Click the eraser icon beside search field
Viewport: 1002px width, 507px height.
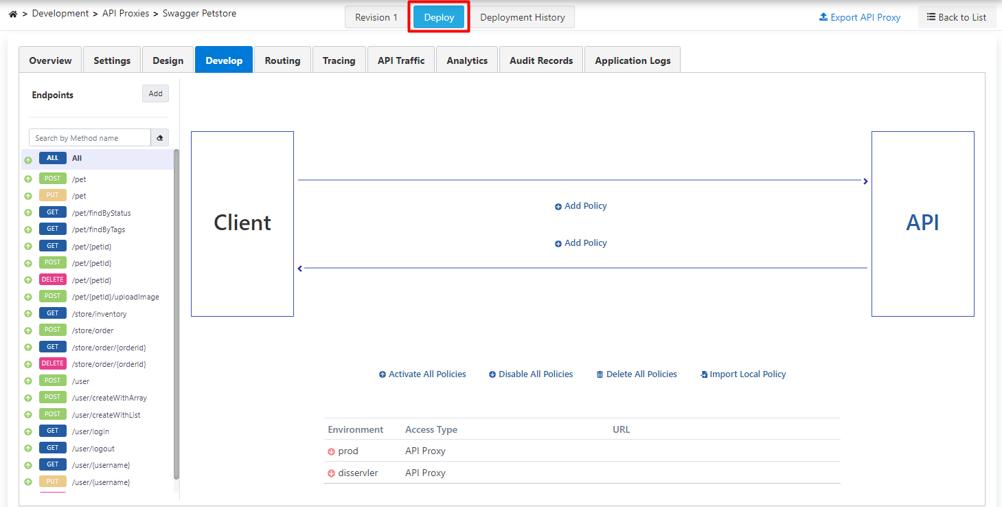[x=159, y=138]
